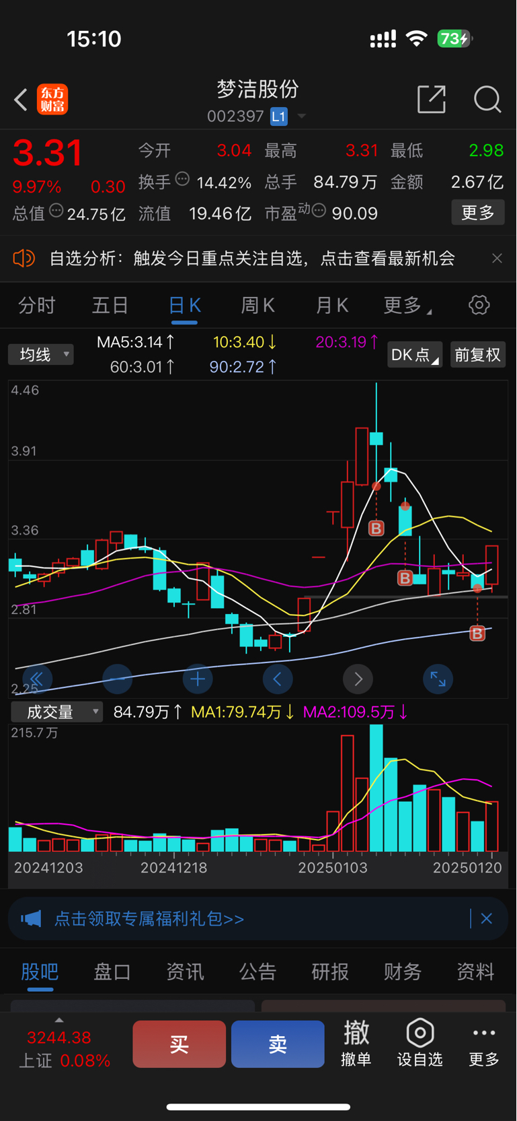Open the 均线 indicator dropdown

point(41,354)
